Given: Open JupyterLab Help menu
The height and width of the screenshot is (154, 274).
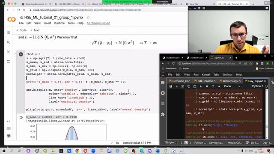Looking at the screenshot, I should coord(239,74).
